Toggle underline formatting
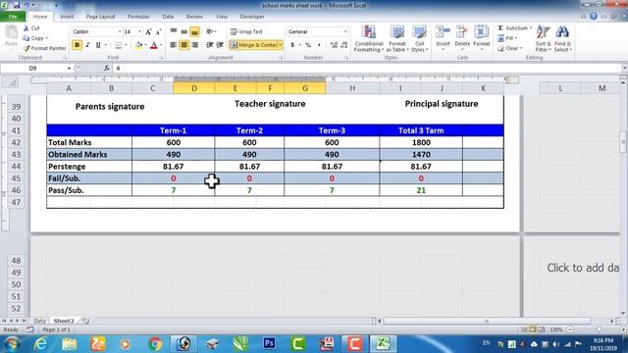The height and width of the screenshot is (353, 628). (98, 45)
